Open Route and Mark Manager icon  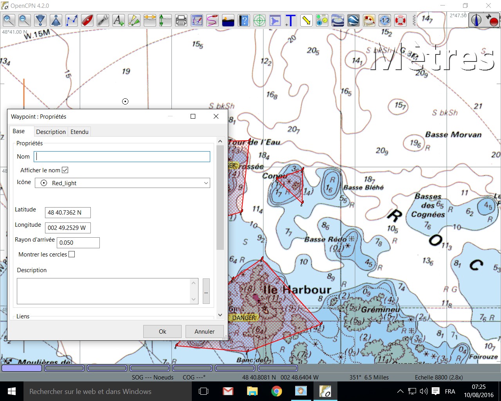tap(196, 20)
